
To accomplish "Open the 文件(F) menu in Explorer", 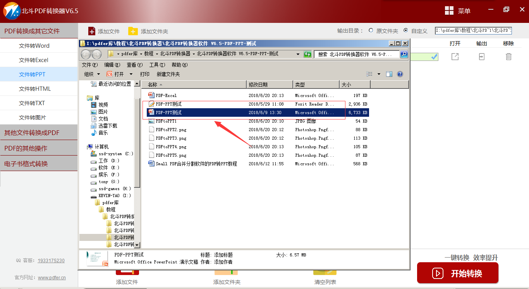I will tap(89, 65).
